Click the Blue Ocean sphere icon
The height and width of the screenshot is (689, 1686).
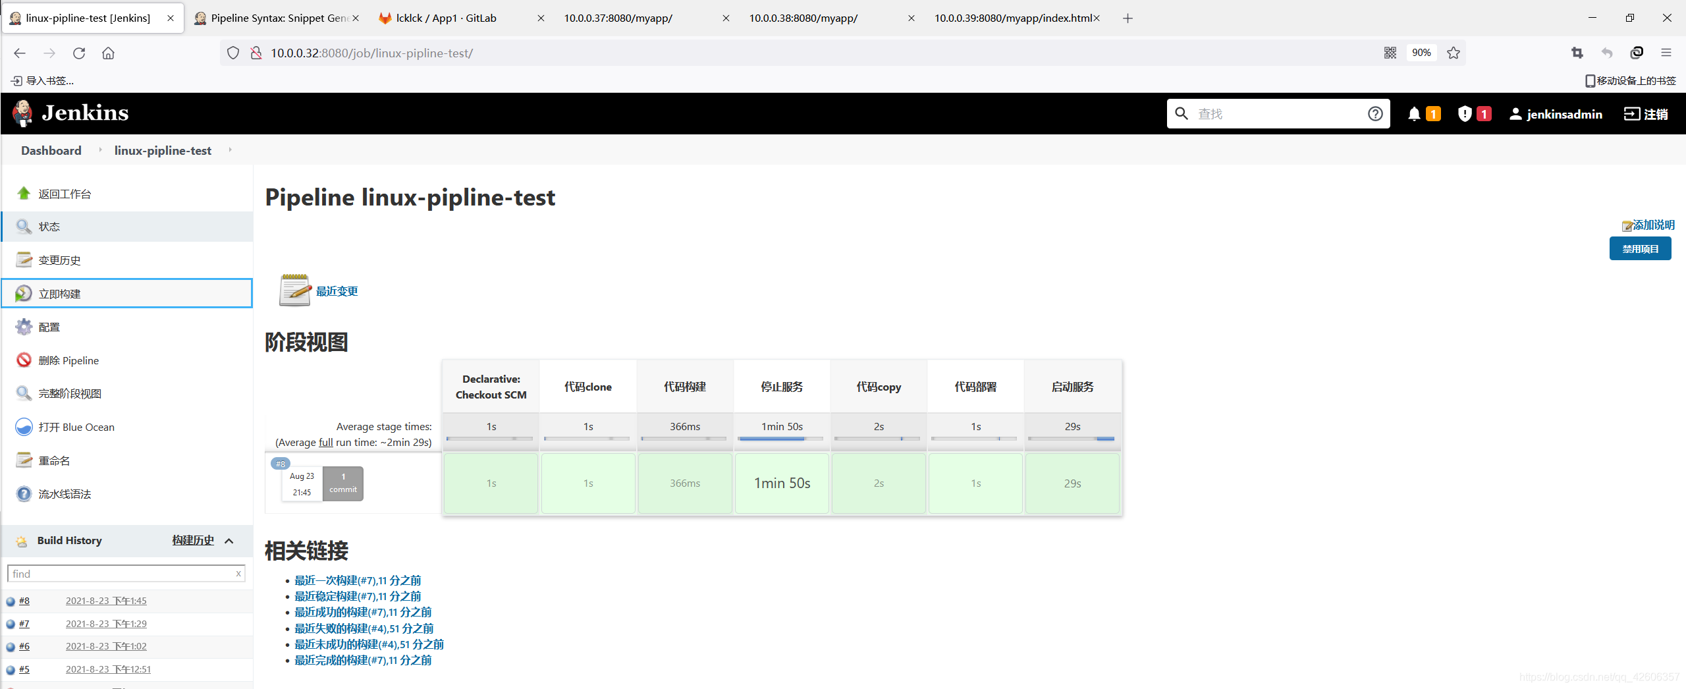point(24,427)
